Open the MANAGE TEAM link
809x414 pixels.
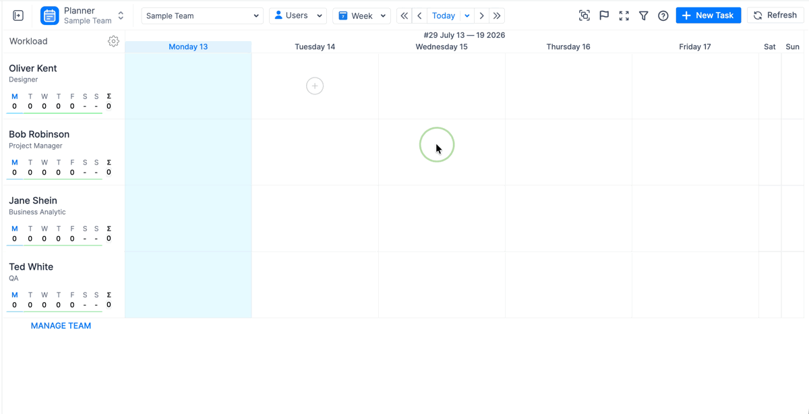[61, 326]
